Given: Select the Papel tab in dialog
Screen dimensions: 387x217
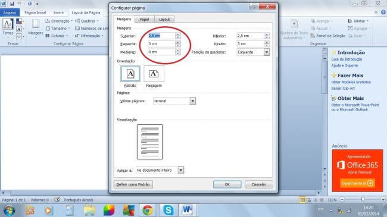Looking at the screenshot, I should tap(145, 19).
